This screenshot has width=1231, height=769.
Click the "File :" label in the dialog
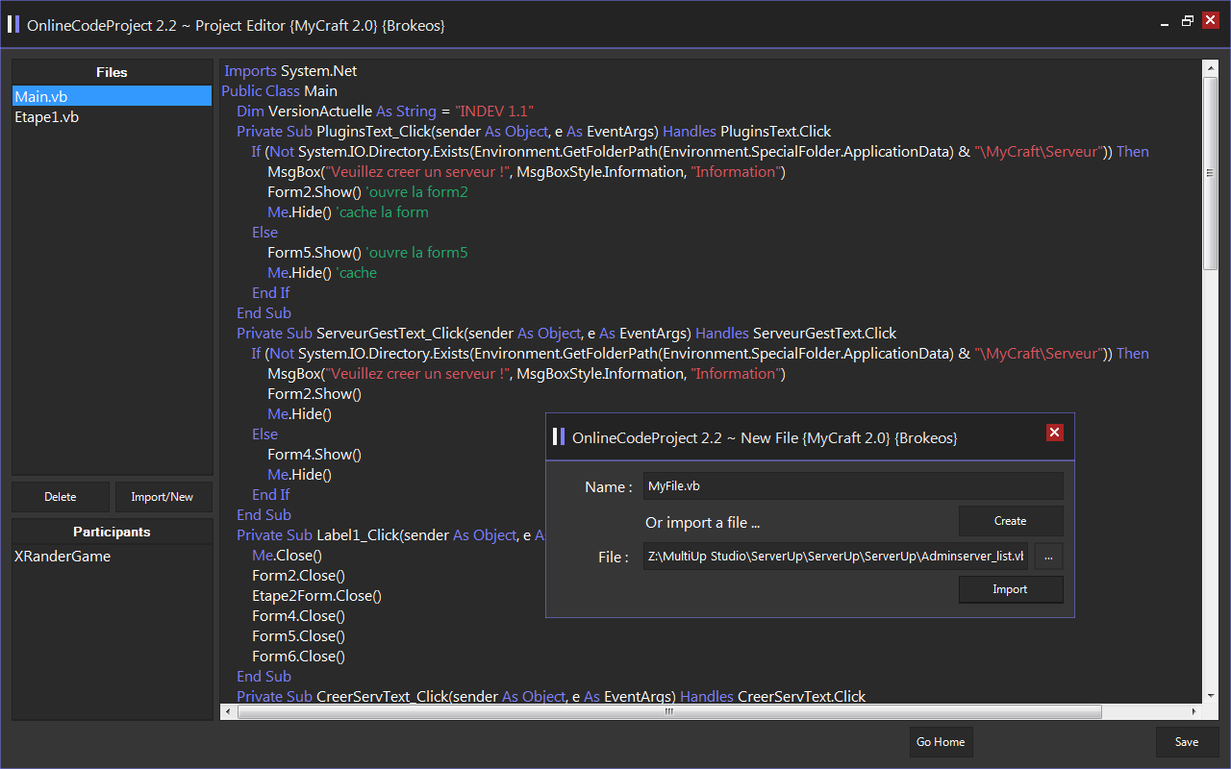coord(614,557)
